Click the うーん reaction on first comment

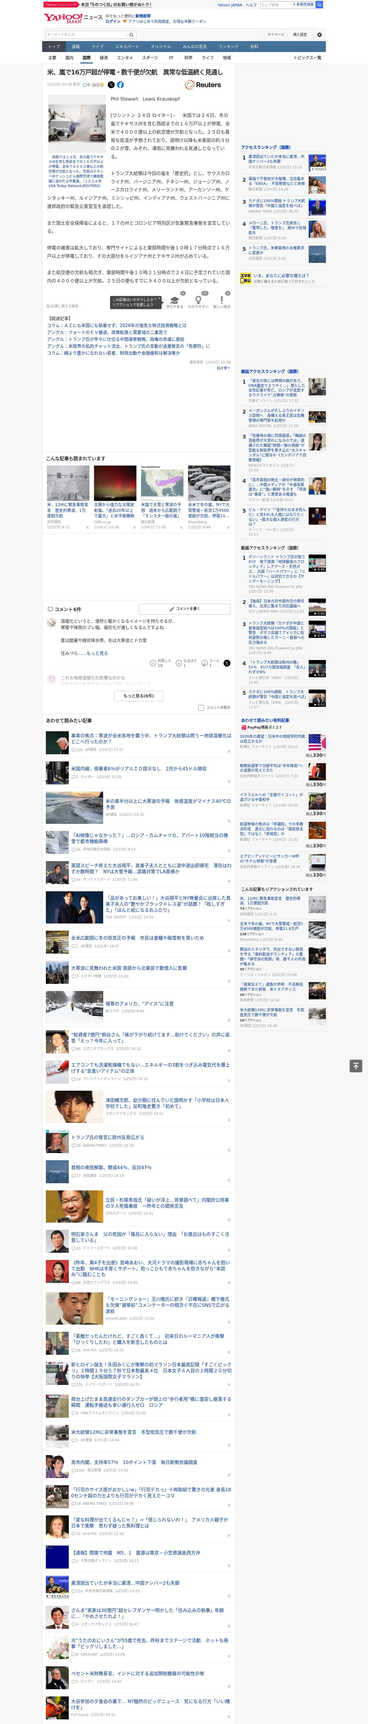pyautogui.click(x=204, y=663)
